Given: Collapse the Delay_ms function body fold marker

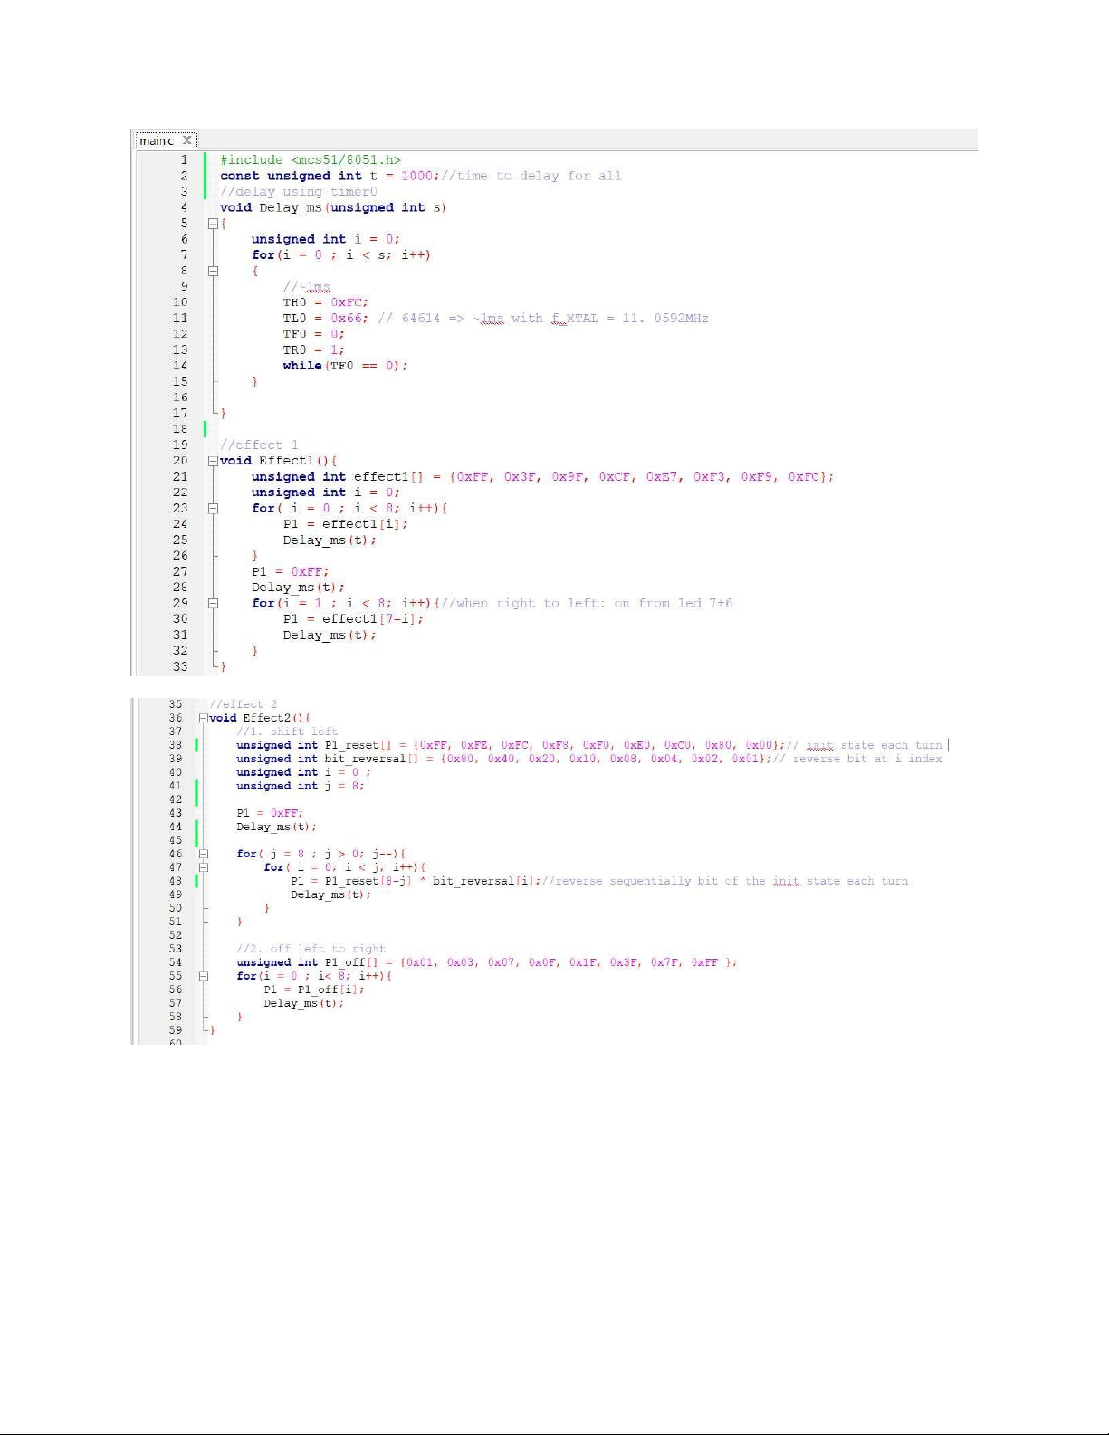Looking at the screenshot, I should pyautogui.click(x=213, y=224).
